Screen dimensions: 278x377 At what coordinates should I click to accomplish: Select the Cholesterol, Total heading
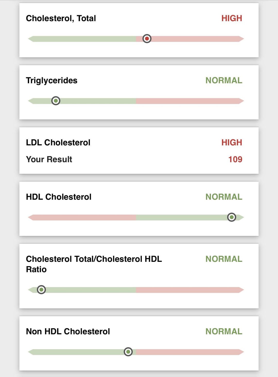[x=61, y=18]
